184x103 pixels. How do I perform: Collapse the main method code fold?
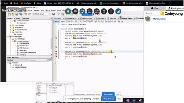(58, 31)
